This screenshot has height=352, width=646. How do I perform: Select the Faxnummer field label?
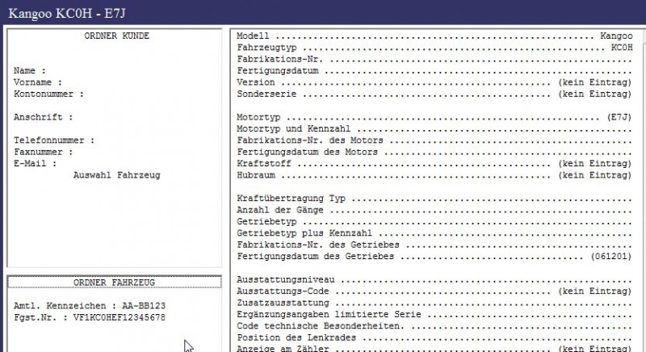point(44,152)
